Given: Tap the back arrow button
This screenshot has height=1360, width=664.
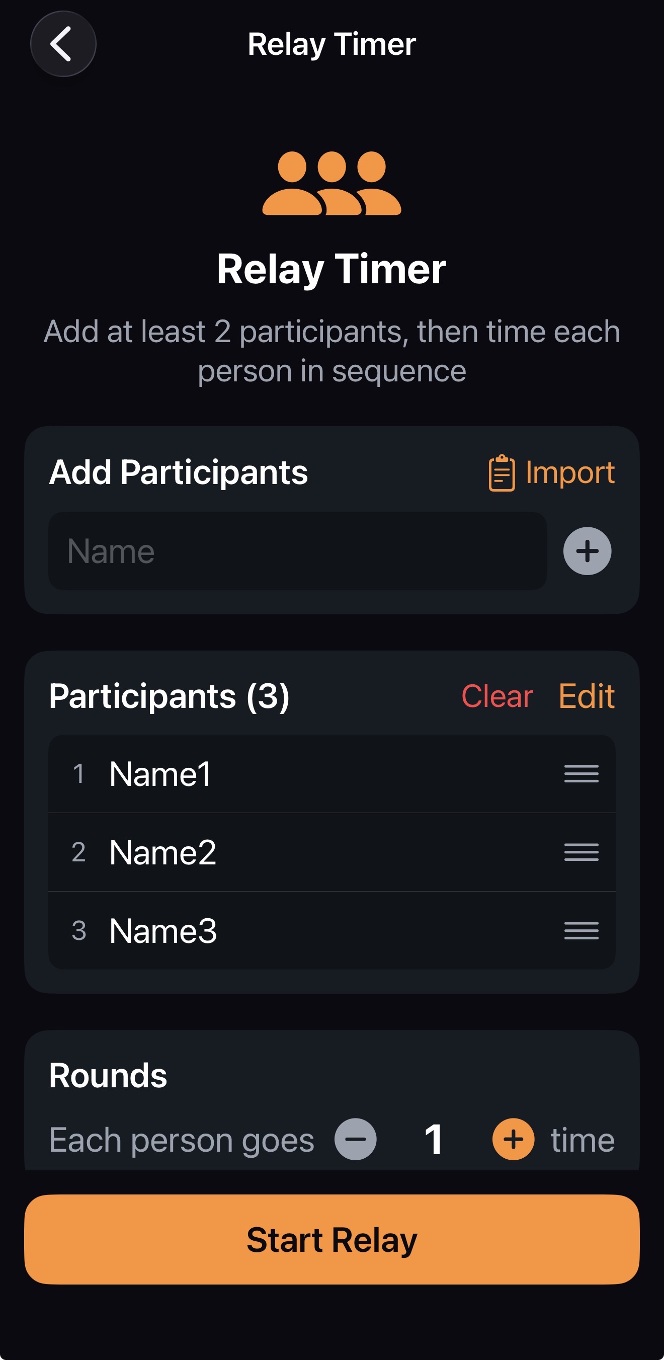Looking at the screenshot, I should pos(63,44).
